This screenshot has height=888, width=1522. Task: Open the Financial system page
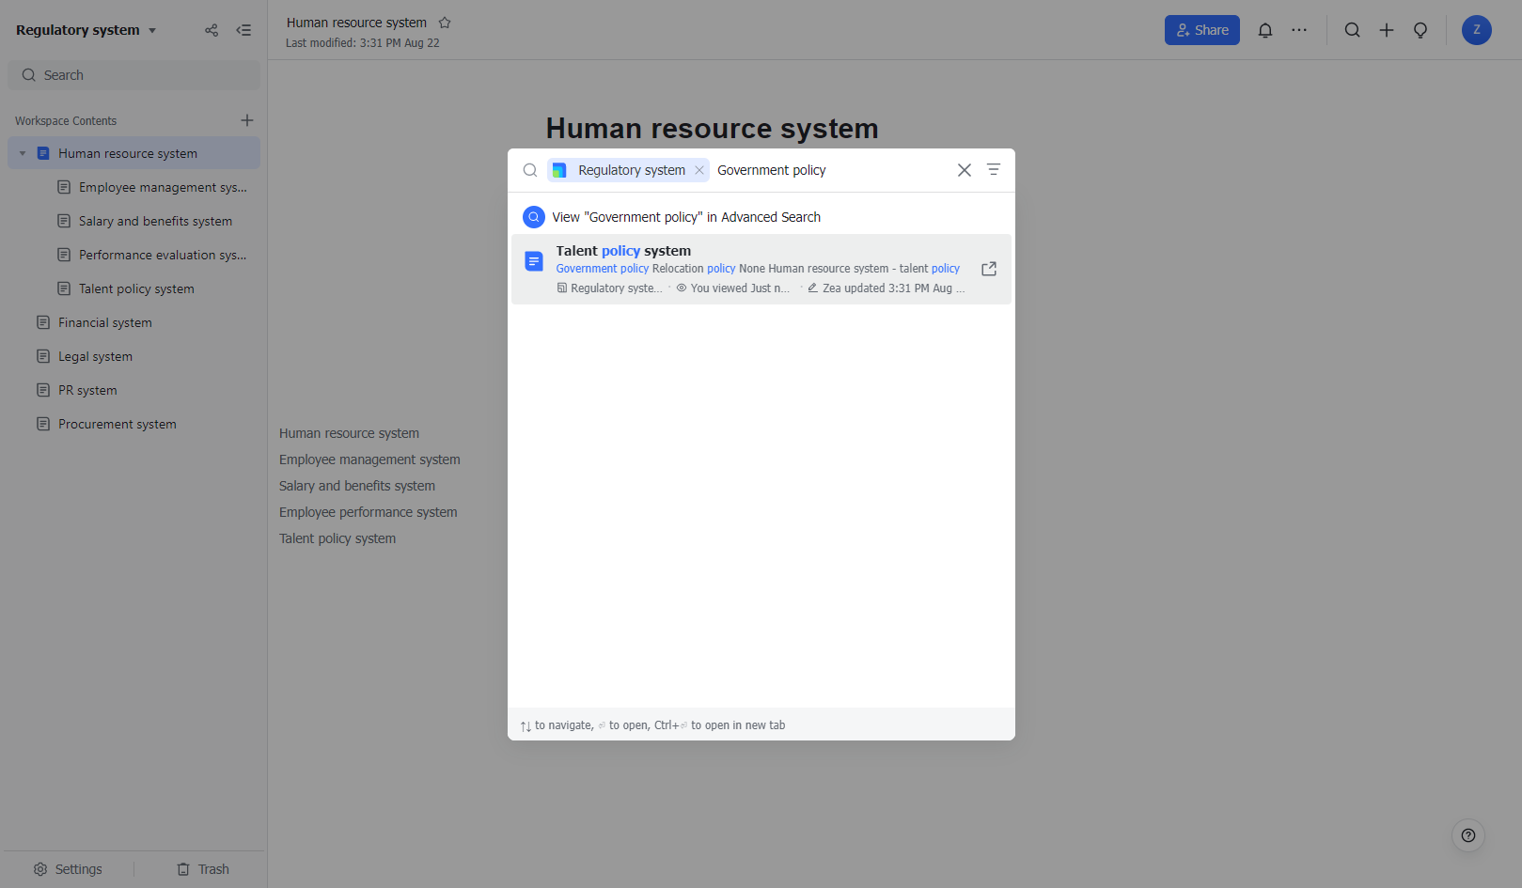pos(105,322)
